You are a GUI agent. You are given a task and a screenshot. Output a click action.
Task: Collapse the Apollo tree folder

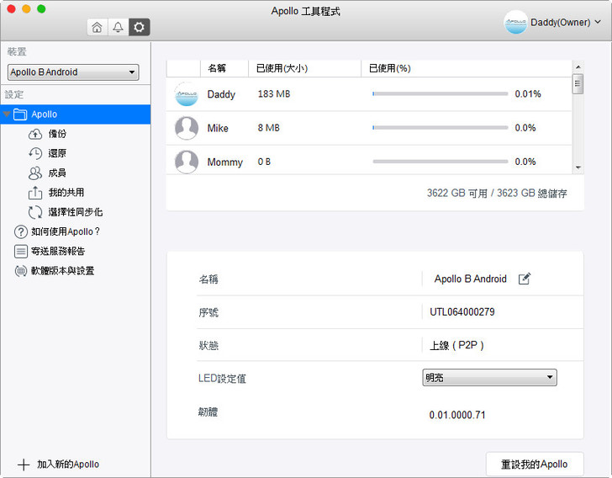(8, 114)
